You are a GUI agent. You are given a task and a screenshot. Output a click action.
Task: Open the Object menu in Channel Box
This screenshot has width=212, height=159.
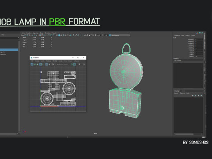coord(187,35)
